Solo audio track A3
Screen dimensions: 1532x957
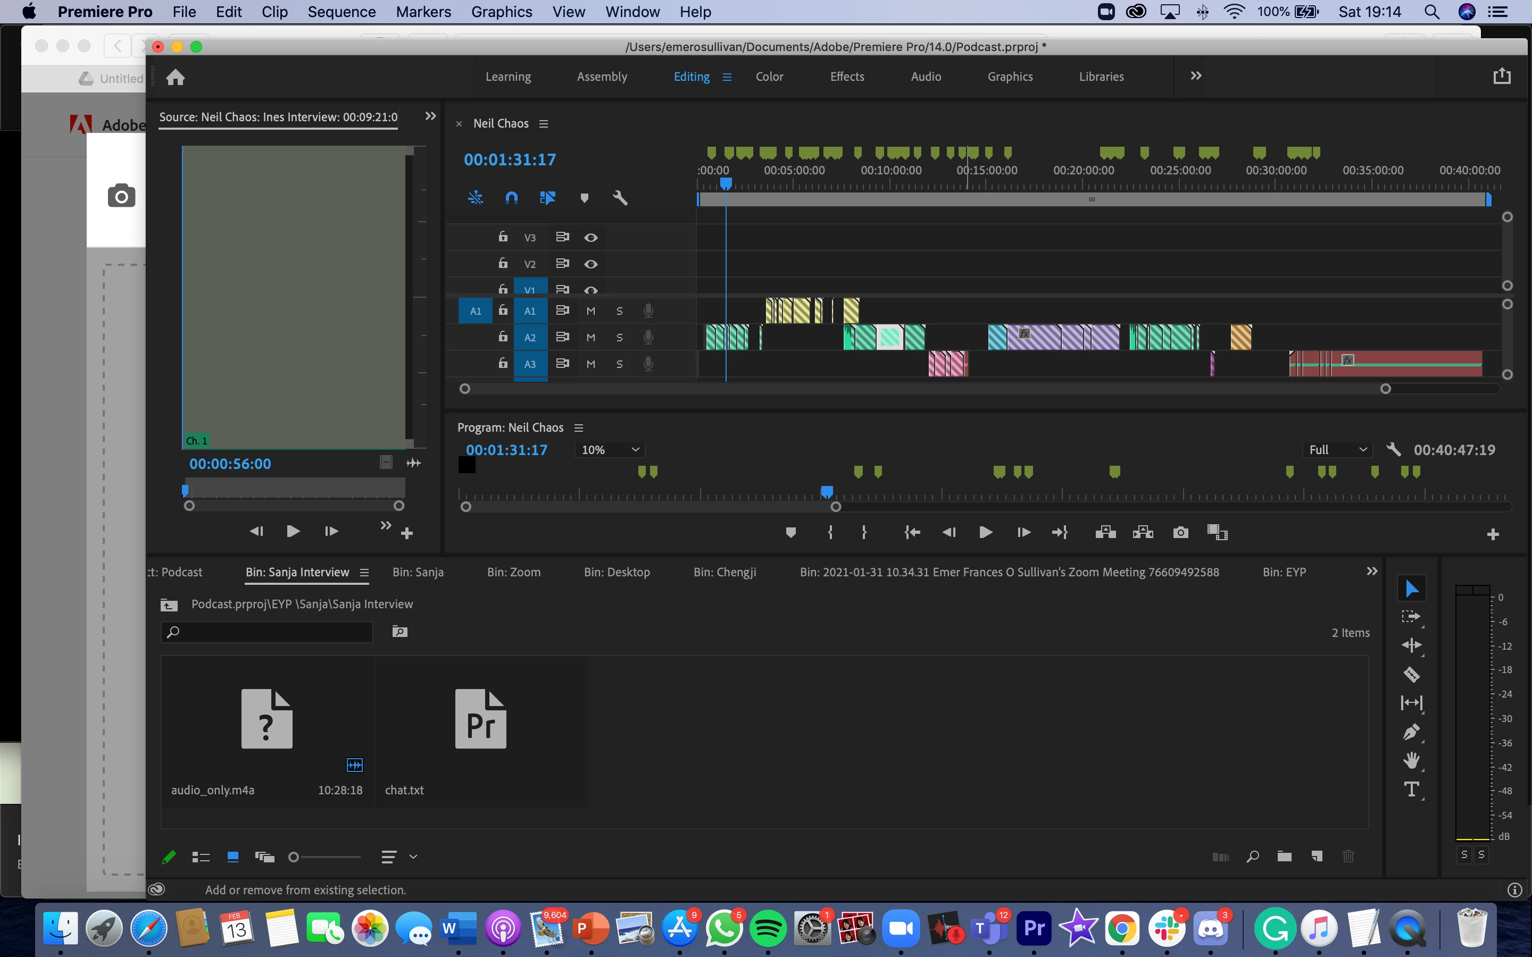tap(619, 364)
